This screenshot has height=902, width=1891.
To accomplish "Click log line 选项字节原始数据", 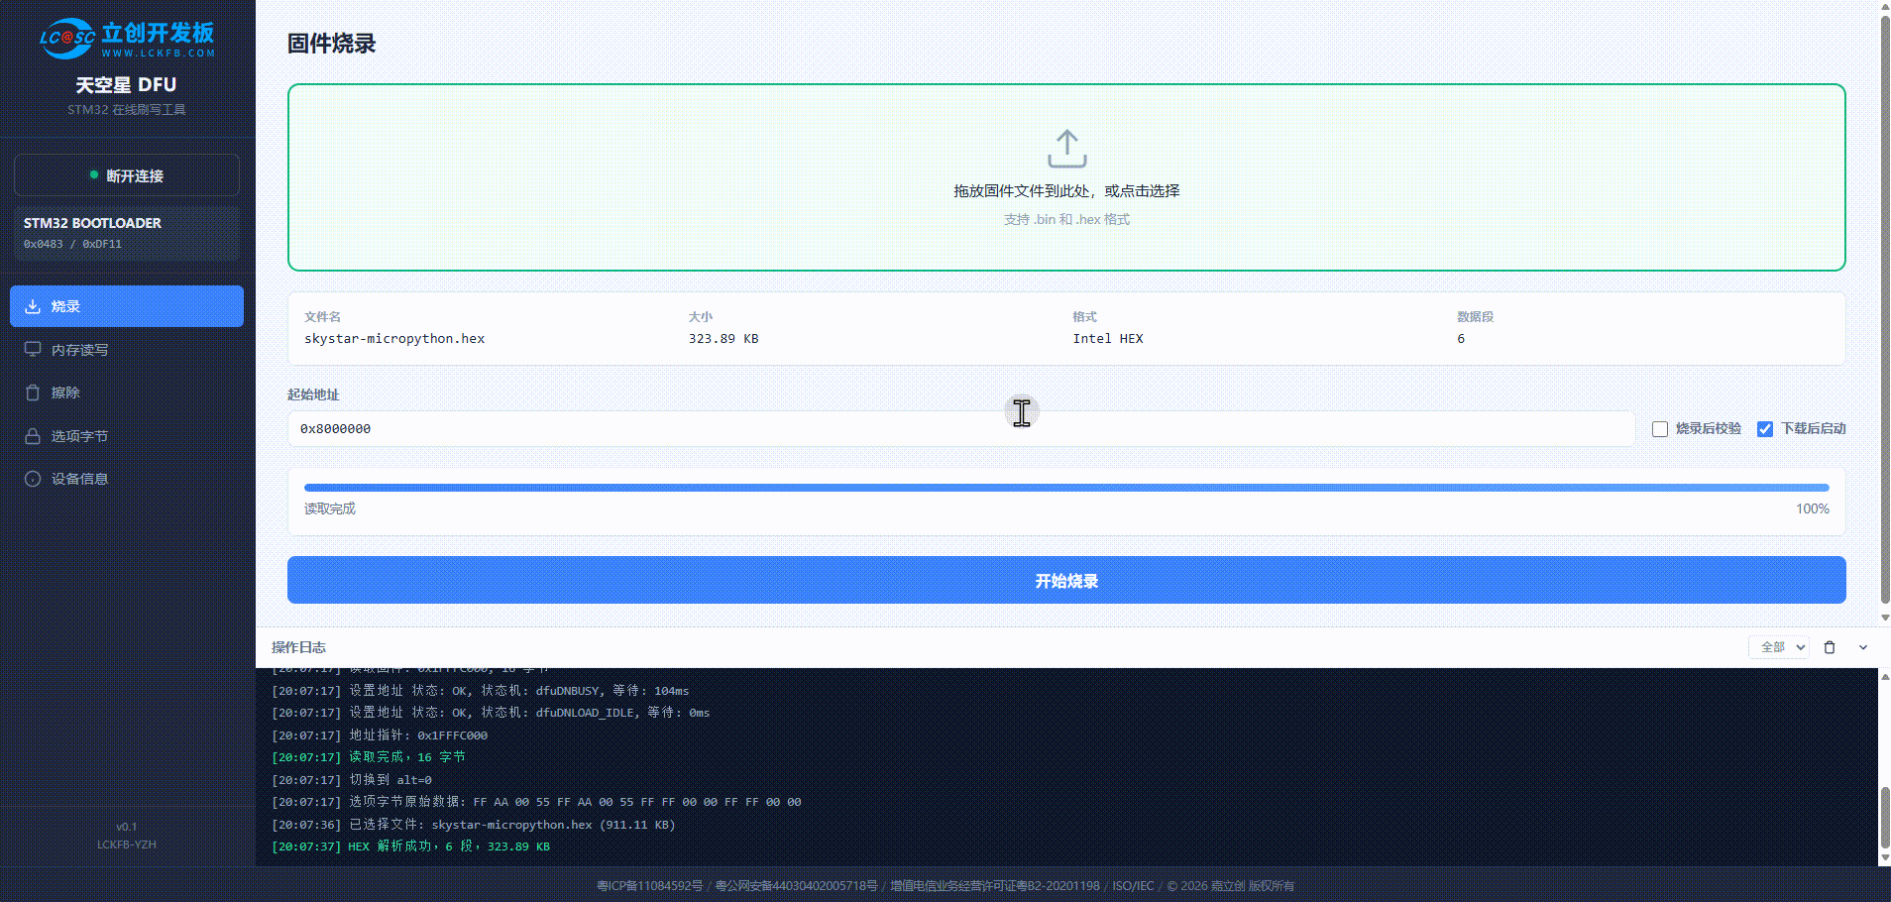I will pos(537,802).
